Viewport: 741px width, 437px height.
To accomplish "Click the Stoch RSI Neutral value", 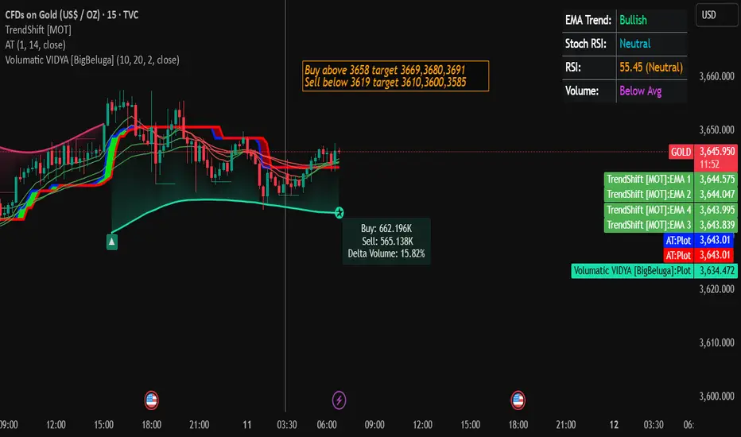I will pos(634,44).
